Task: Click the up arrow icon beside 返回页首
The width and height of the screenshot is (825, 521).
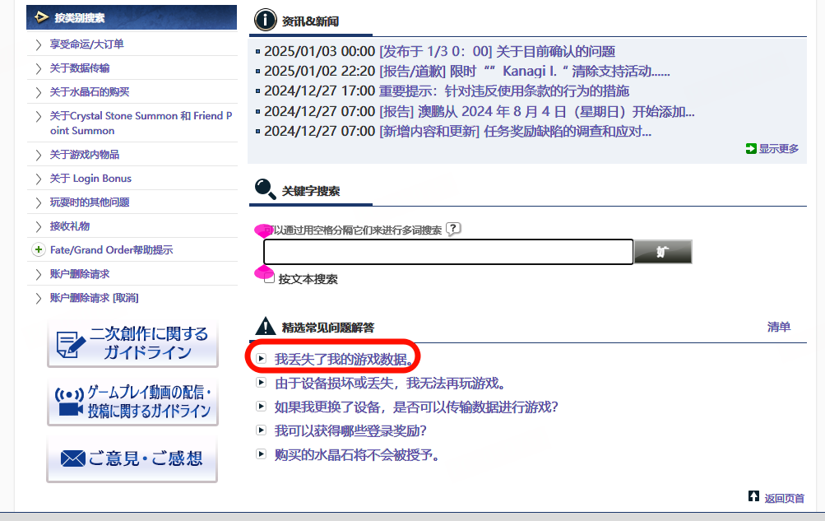Action: pyautogui.click(x=754, y=496)
